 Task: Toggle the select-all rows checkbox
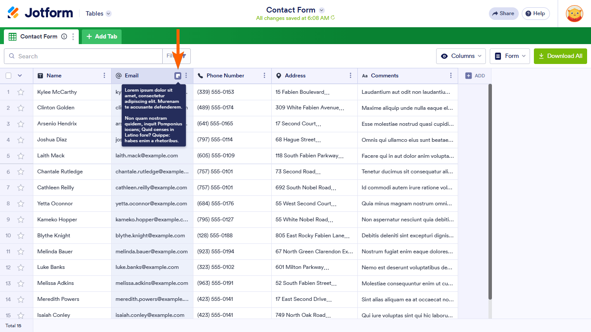click(x=9, y=76)
